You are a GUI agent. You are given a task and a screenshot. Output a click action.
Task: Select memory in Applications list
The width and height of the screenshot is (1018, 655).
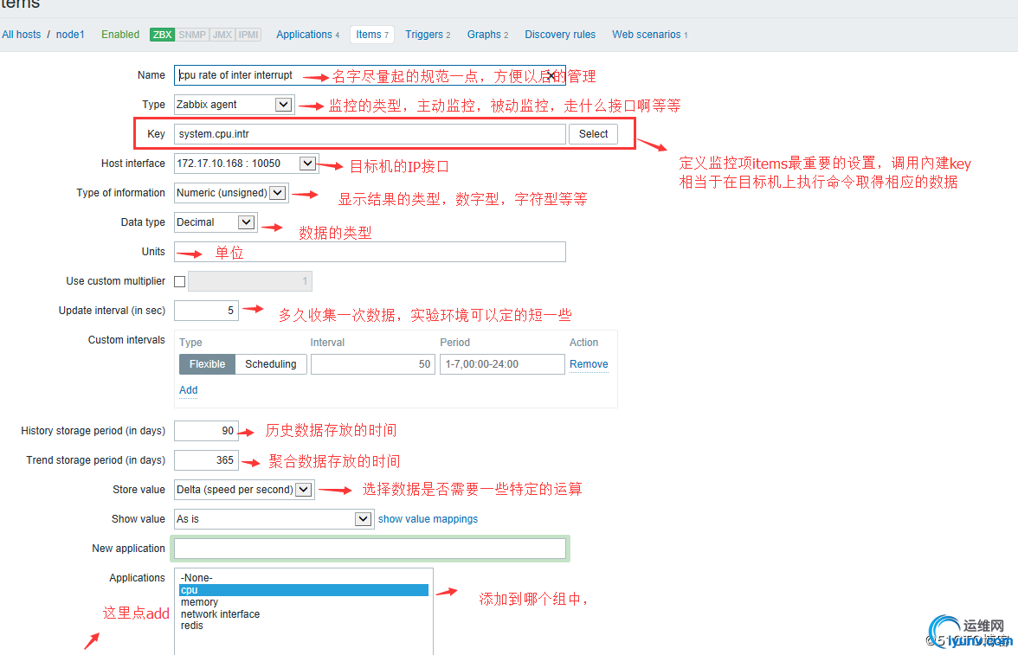click(303, 602)
